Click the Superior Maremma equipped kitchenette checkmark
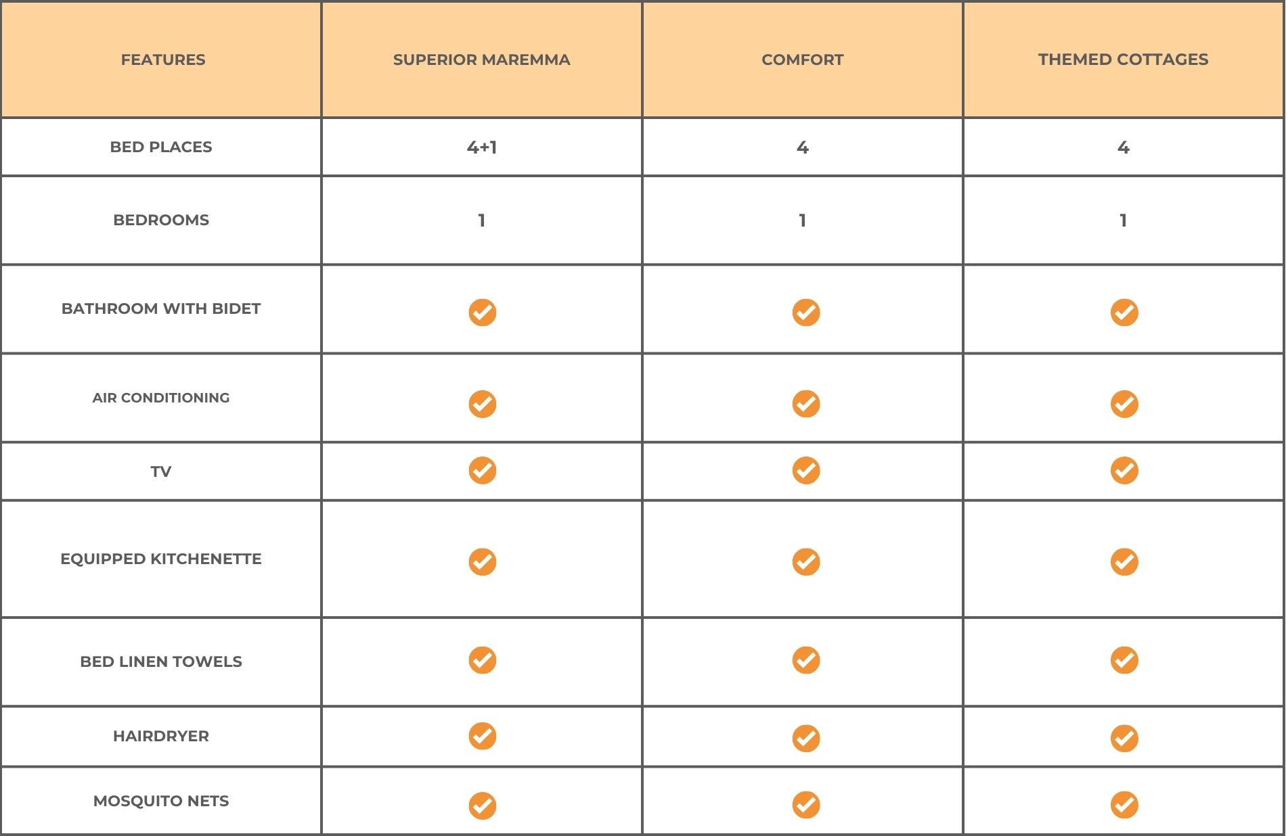Viewport: 1286px width, 836px height. pos(483,561)
